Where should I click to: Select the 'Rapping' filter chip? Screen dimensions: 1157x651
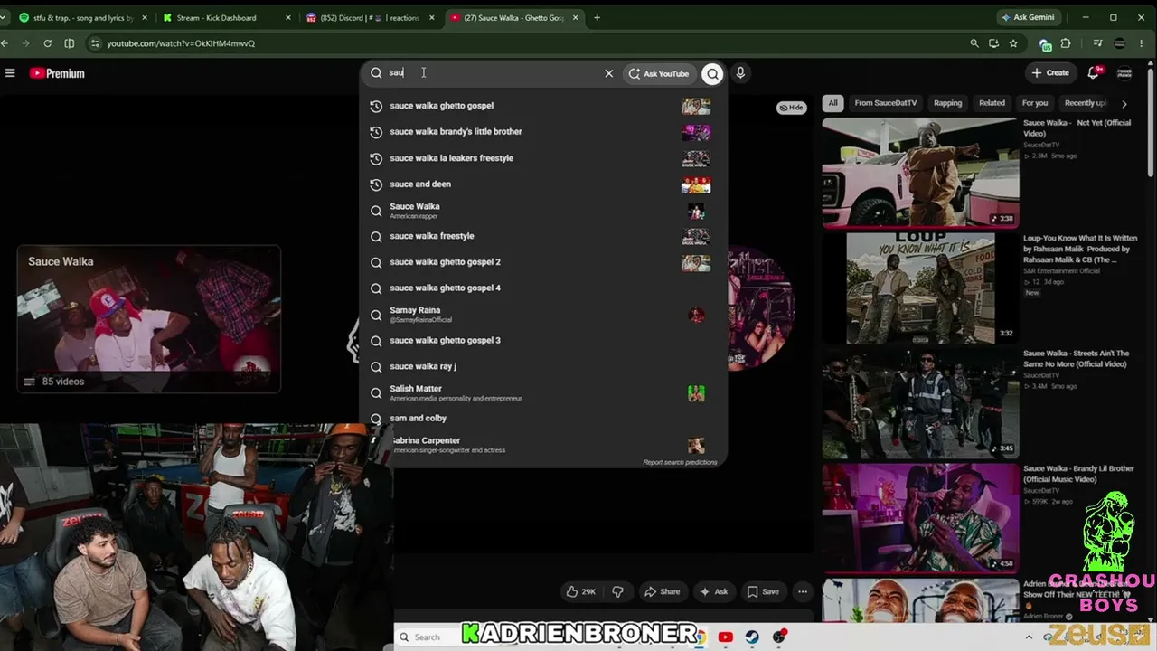coord(947,103)
